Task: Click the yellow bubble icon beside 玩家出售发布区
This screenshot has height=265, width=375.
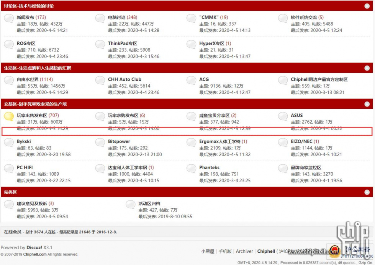Action: [9, 116]
